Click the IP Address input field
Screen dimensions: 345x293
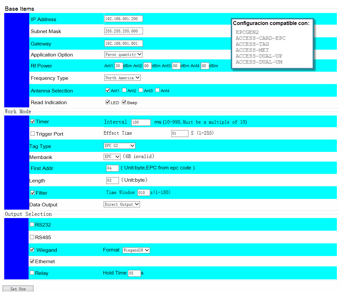pyautogui.click(x=123, y=19)
